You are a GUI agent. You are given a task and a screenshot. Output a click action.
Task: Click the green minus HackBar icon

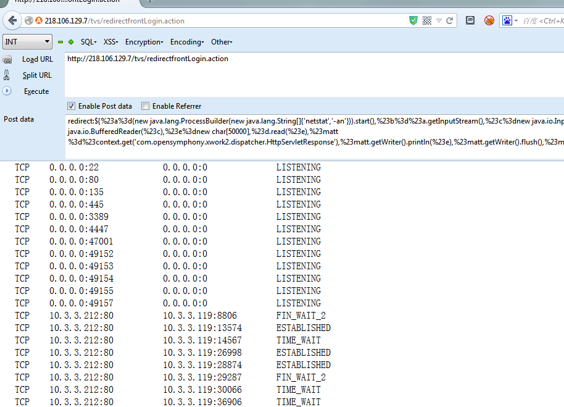click(x=60, y=42)
